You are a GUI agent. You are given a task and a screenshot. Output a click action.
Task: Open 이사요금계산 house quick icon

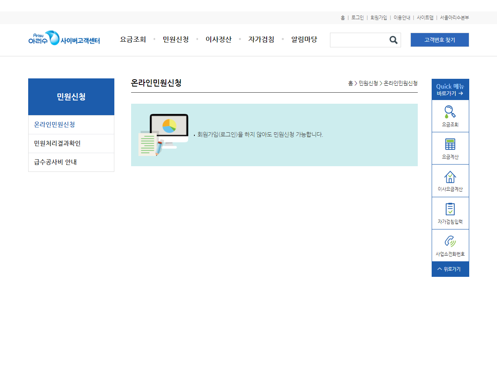[450, 181]
